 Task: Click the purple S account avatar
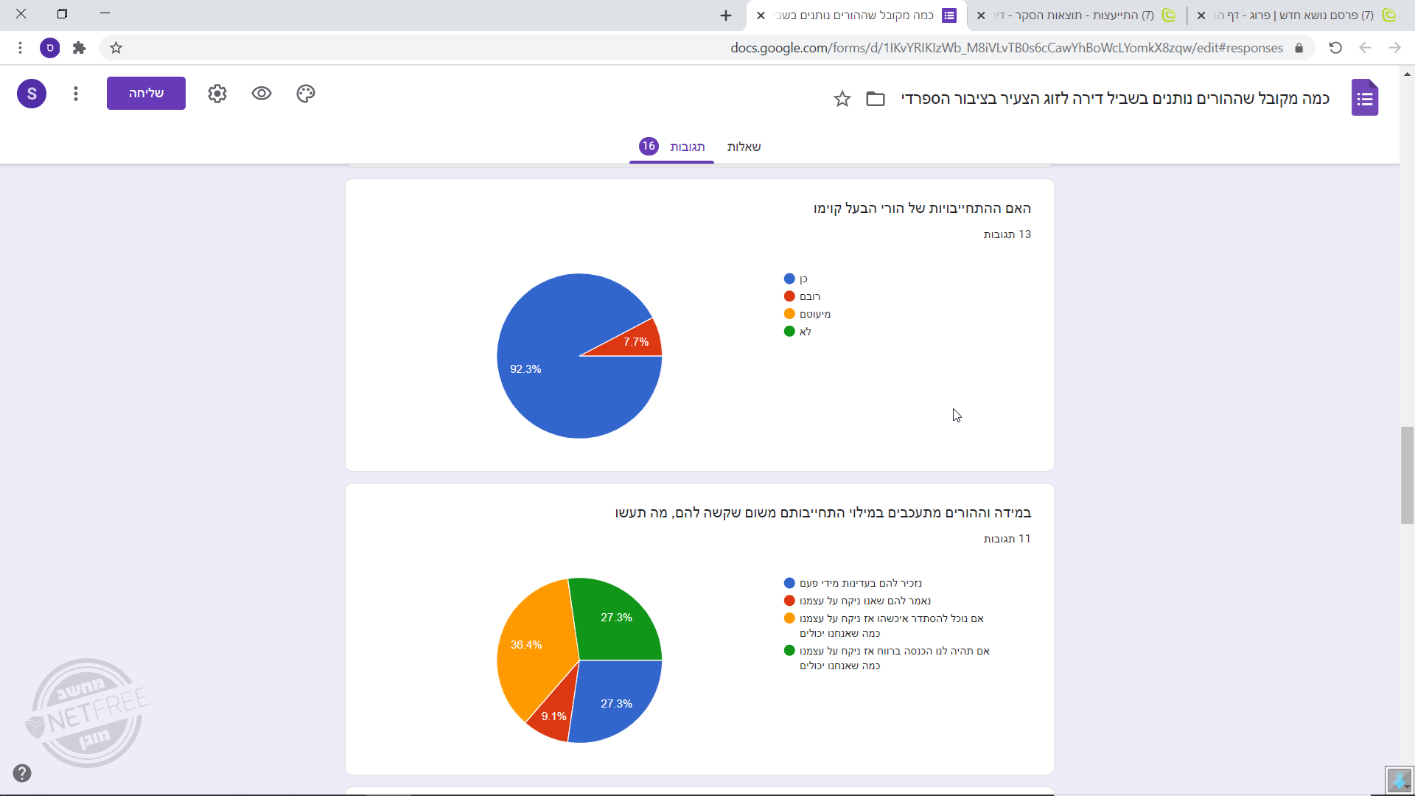point(32,94)
